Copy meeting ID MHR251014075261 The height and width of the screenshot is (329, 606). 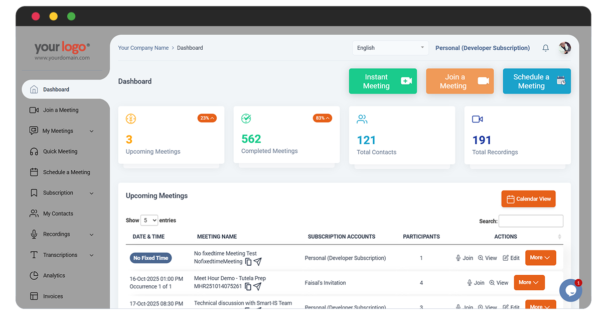pyautogui.click(x=248, y=286)
